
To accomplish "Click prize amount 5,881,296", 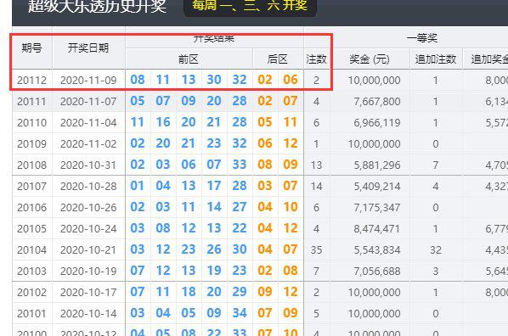I will [x=377, y=165].
